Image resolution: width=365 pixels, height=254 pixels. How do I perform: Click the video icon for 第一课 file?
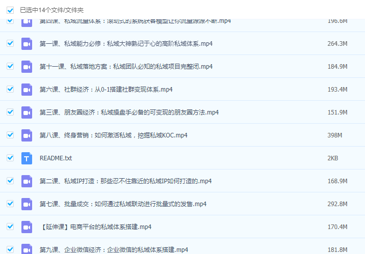[27, 44]
